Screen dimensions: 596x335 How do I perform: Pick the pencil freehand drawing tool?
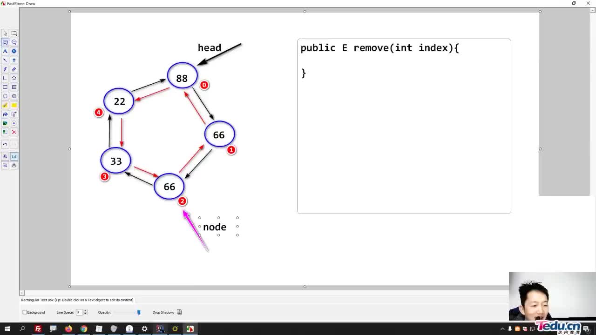(x=5, y=69)
